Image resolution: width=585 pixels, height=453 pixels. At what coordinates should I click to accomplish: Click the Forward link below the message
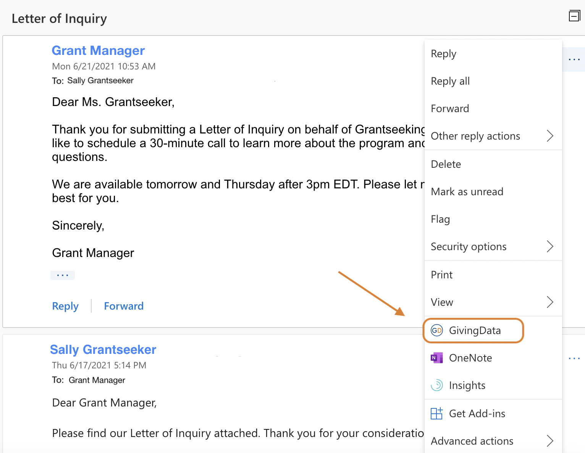(x=124, y=306)
